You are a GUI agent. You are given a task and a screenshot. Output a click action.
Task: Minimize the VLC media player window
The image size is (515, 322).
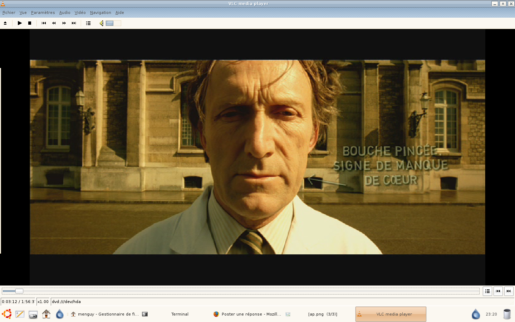coord(495,4)
